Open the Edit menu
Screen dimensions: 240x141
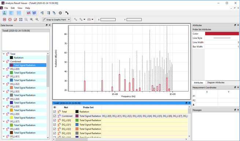(13, 8)
